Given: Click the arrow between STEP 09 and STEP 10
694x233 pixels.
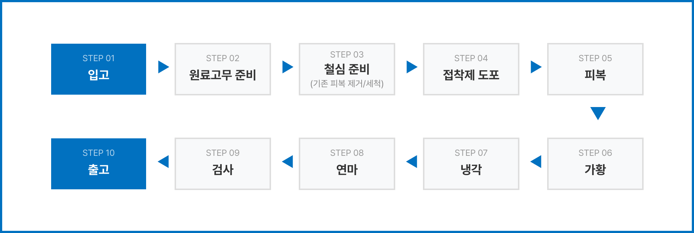Looking at the screenshot, I should [x=164, y=162].
